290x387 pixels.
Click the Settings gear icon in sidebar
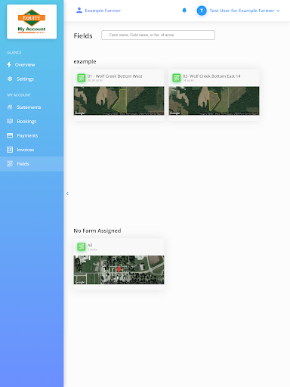tap(10, 79)
